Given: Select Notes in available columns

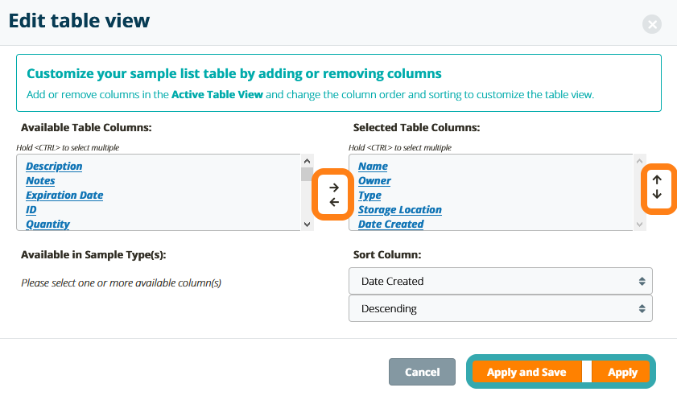Looking at the screenshot, I should coord(40,181).
